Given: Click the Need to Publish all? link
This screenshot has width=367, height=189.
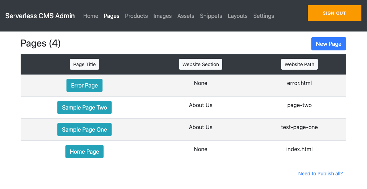Looking at the screenshot, I should point(320,174).
